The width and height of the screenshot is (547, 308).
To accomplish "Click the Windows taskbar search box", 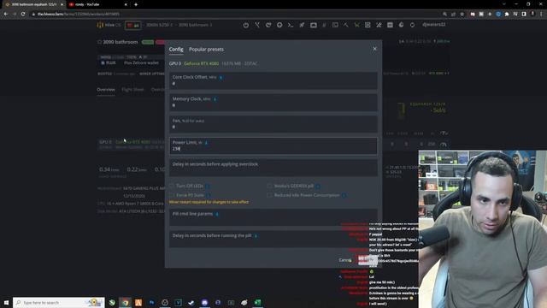I will (59, 302).
